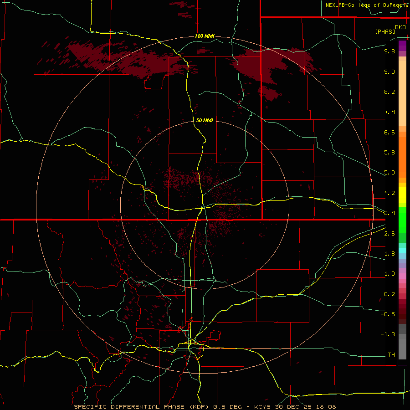The image size is (410, 410).
Task: Click the 2.6 scale value
Action: point(389,233)
